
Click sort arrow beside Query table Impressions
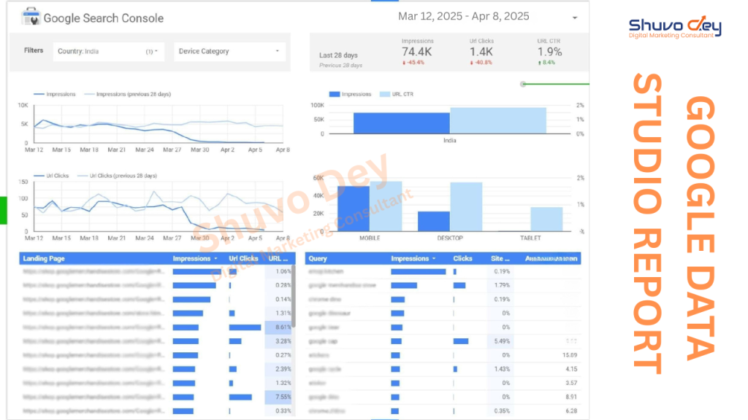tap(434, 259)
